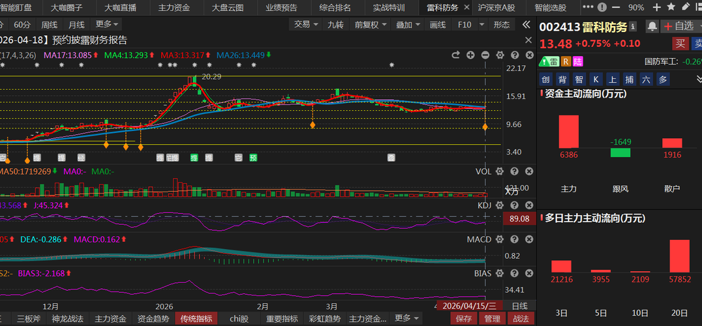This screenshot has width=702, height=326.
Task: Open the dropdown arrow next to F10
Action: point(481,25)
